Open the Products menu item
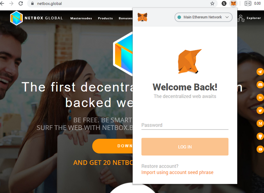Screen dimensions: 264x193 [x=105, y=18]
